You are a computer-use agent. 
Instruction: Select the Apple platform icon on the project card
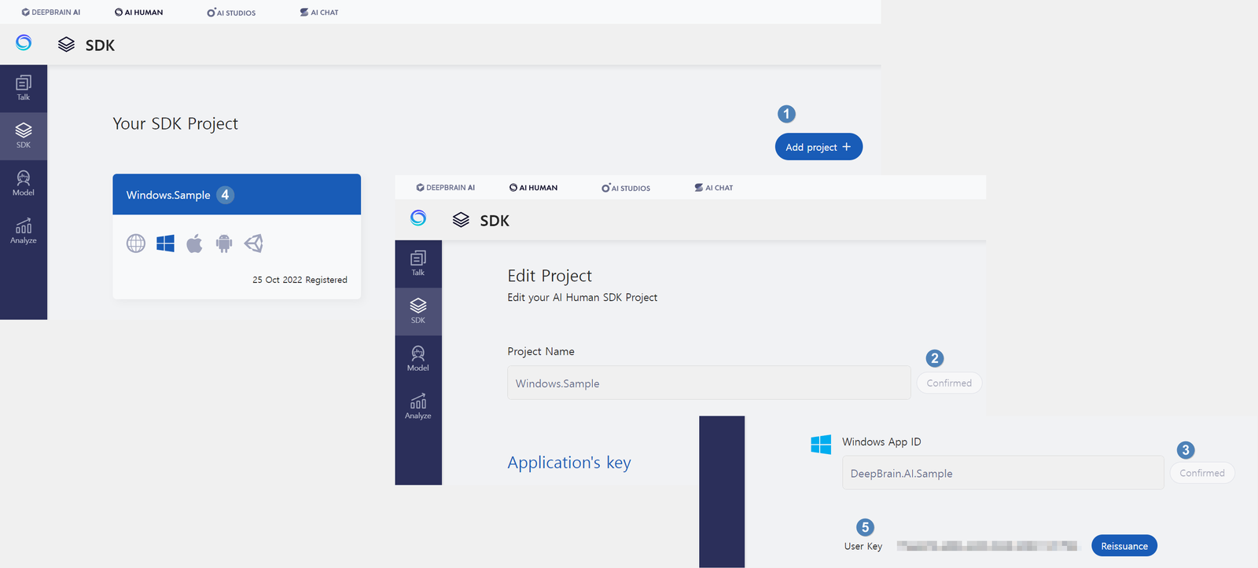pos(194,244)
